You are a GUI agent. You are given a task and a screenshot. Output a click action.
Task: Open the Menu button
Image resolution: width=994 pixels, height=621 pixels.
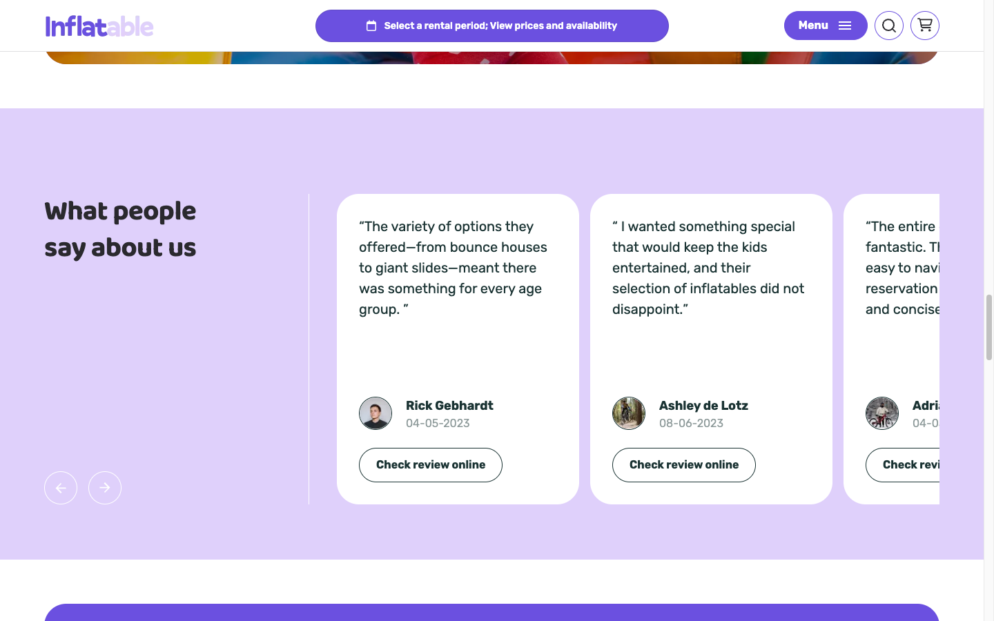[x=825, y=26]
